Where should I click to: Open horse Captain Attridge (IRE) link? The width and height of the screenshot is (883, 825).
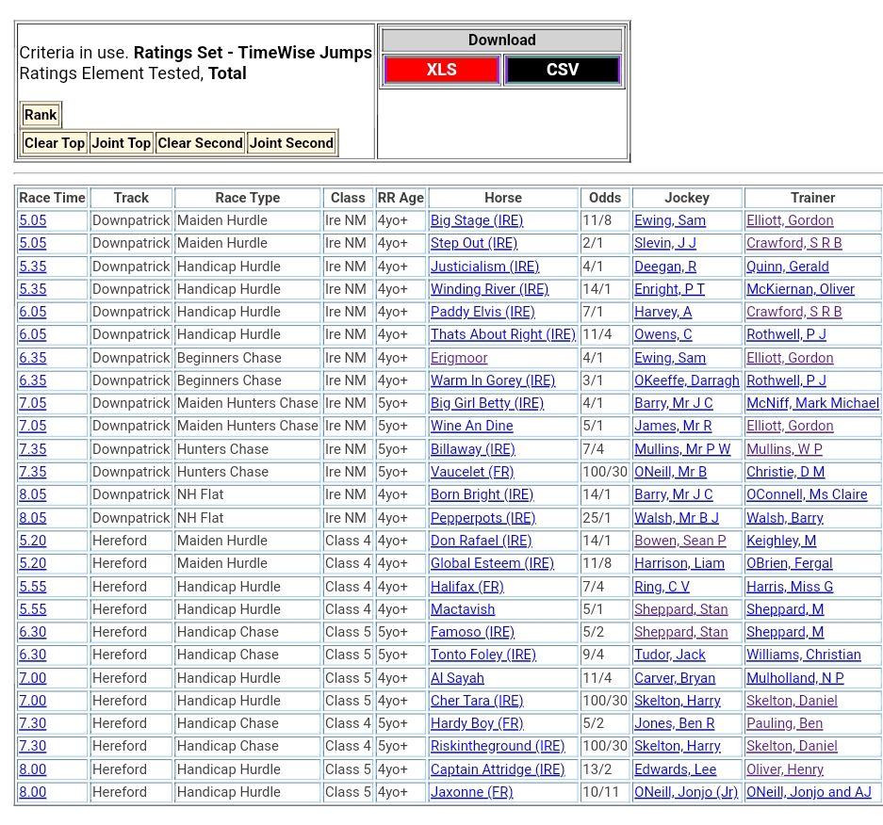click(498, 769)
